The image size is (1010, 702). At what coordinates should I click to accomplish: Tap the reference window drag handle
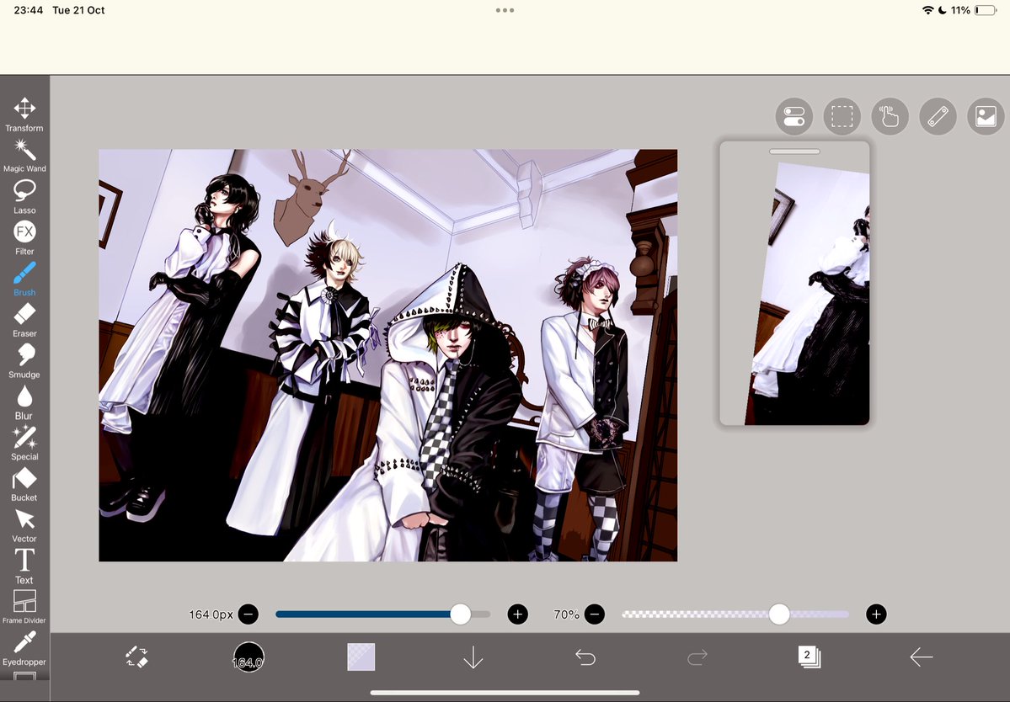(x=794, y=152)
